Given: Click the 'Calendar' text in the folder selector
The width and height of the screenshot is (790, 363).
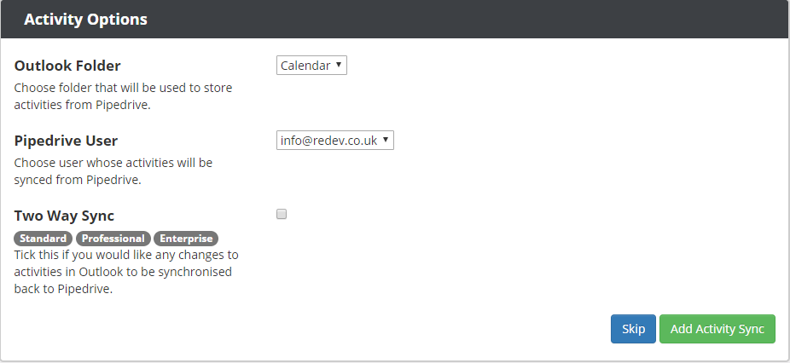Looking at the screenshot, I should [x=305, y=66].
